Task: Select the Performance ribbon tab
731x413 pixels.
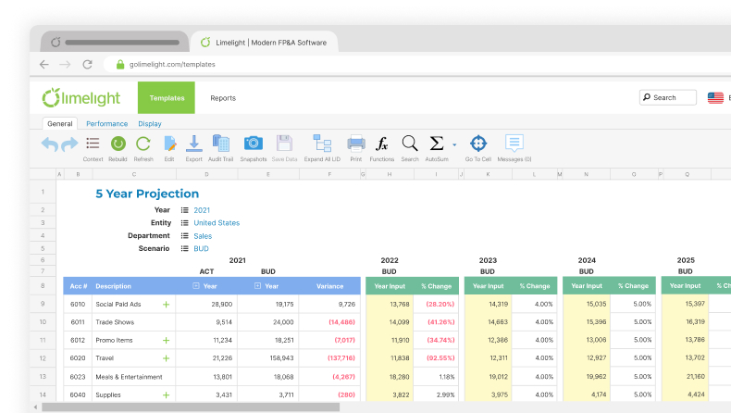Action: pyautogui.click(x=106, y=124)
